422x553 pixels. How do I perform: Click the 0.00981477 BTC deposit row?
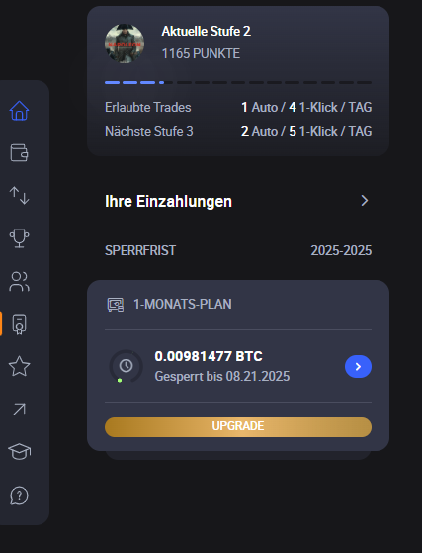(x=238, y=366)
